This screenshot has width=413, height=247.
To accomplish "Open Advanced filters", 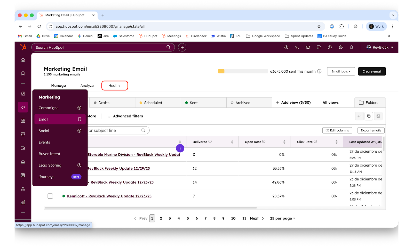I will (x=125, y=116).
